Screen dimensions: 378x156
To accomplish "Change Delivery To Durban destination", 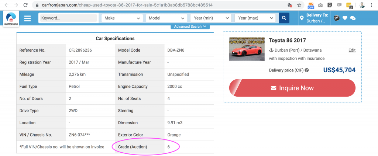I will [x=317, y=18].
